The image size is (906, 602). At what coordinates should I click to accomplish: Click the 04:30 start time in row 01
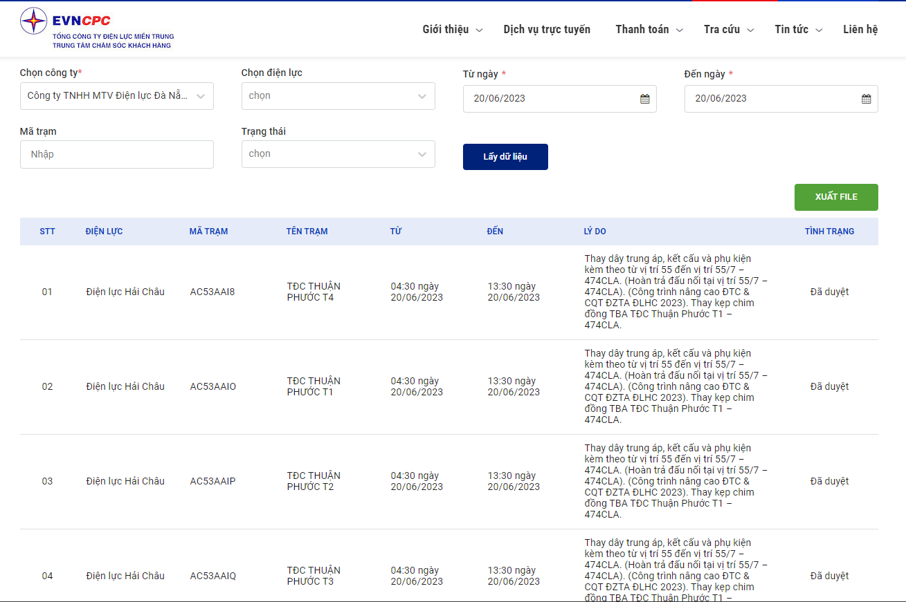(x=417, y=292)
